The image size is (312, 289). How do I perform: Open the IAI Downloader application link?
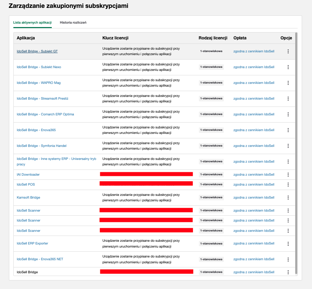click(x=28, y=175)
